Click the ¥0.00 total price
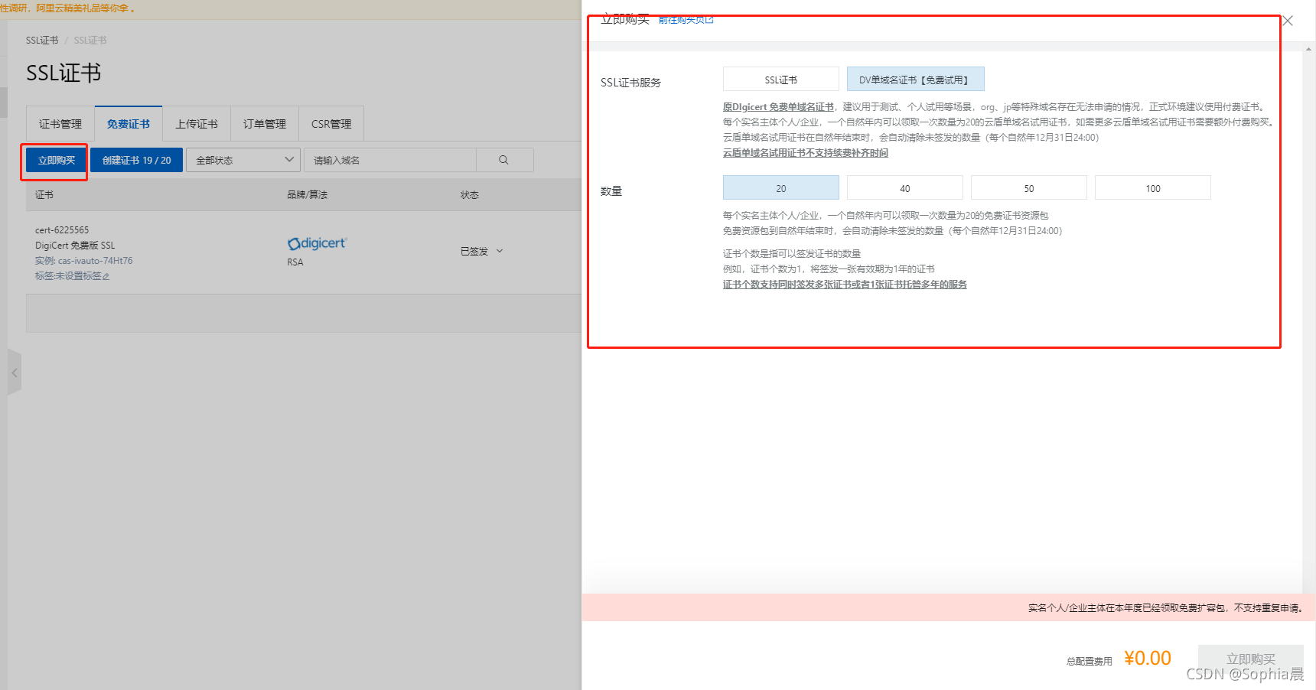This screenshot has width=1316, height=690. [1147, 659]
